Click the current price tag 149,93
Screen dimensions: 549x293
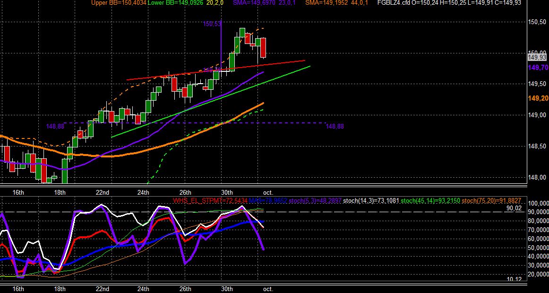click(537, 57)
